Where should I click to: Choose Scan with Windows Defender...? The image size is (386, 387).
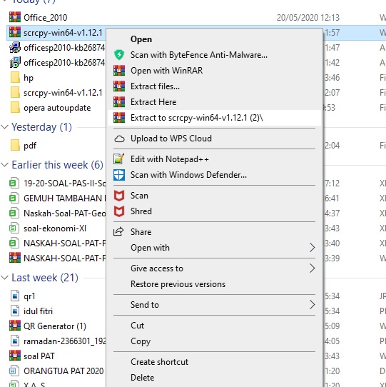[x=214, y=175]
